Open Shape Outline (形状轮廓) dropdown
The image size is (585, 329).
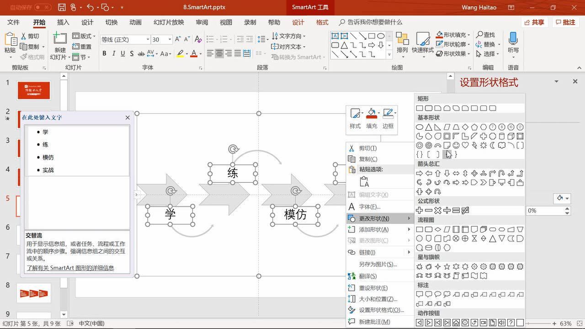453,44
